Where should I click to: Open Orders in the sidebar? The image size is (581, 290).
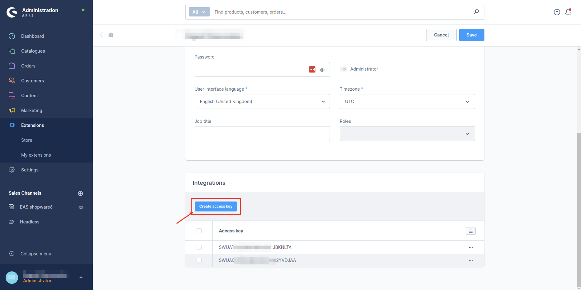tap(28, 66)
